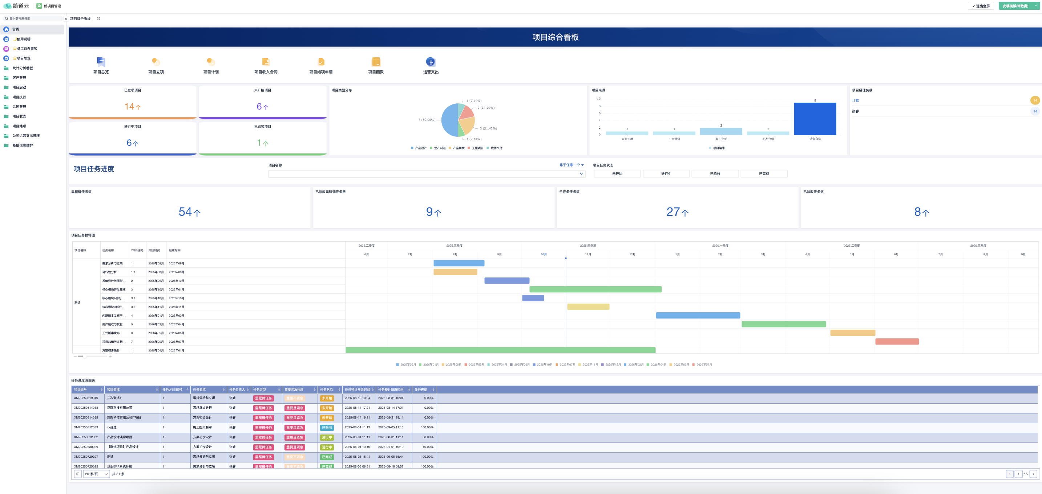Viewport: 1042px width, 494px height.
Task: Toggle the 已验收 task status filter
Action: (715, 174)
